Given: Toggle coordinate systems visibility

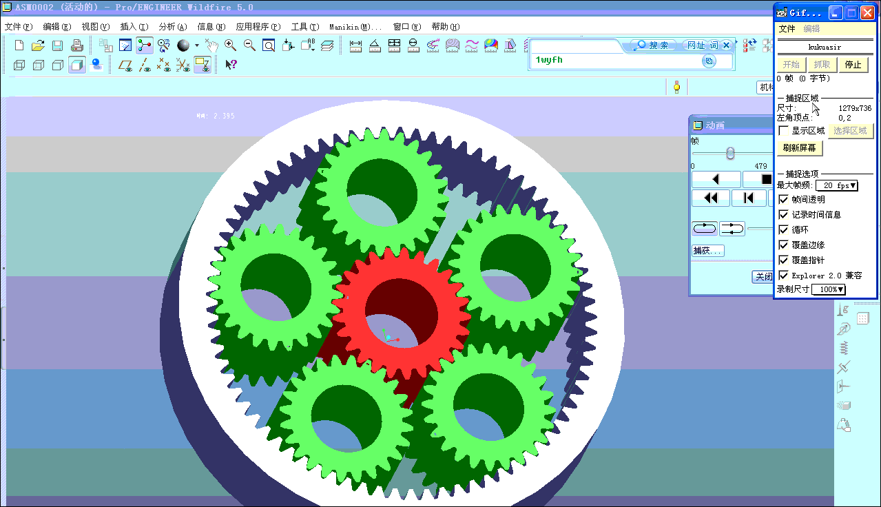Looking at the screenshot, I should coord(183,65).
